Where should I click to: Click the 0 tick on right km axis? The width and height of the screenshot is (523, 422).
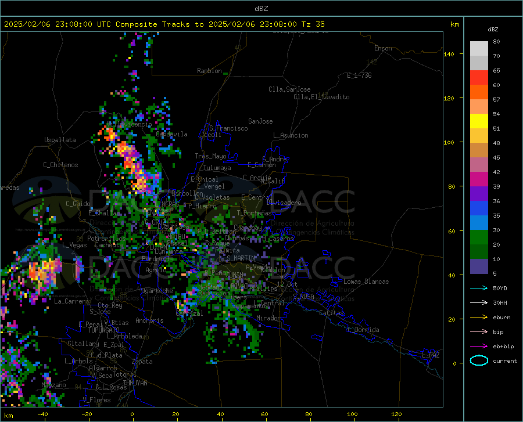[x=454, y=363]
